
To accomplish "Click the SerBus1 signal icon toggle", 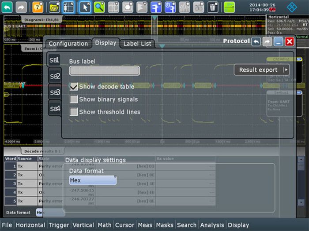I will 299,92.
